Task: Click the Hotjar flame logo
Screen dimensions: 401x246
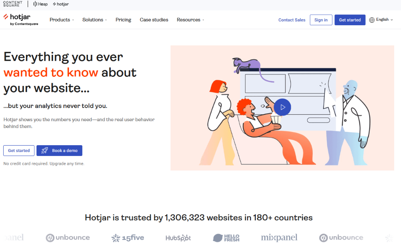Action: point(6,17)
